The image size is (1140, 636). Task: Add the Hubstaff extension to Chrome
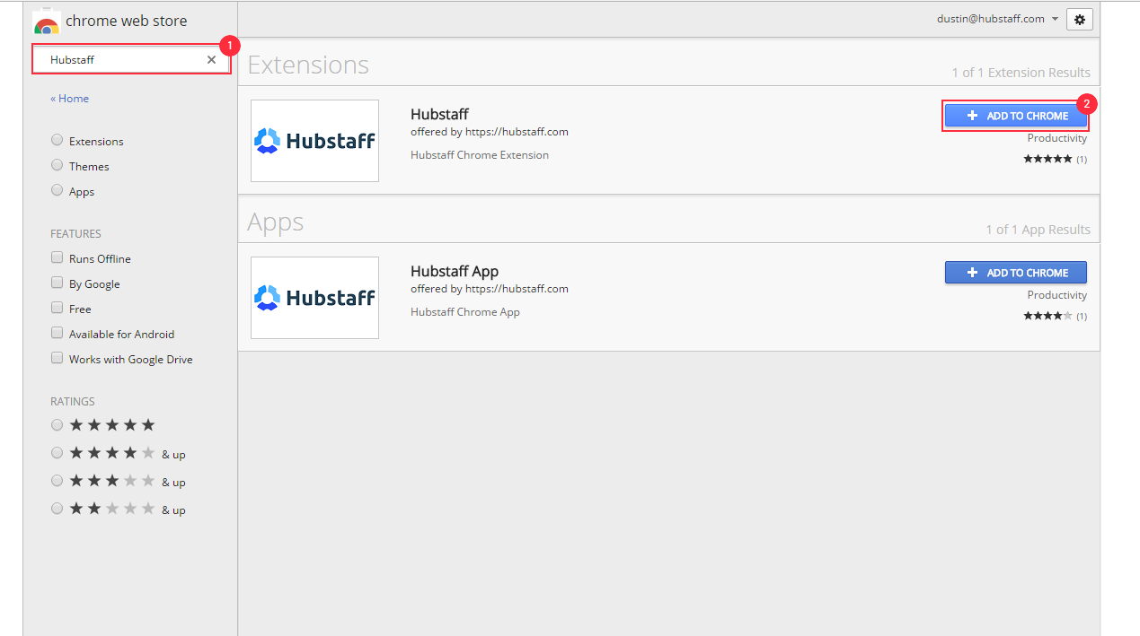(x=1015, y=115)
